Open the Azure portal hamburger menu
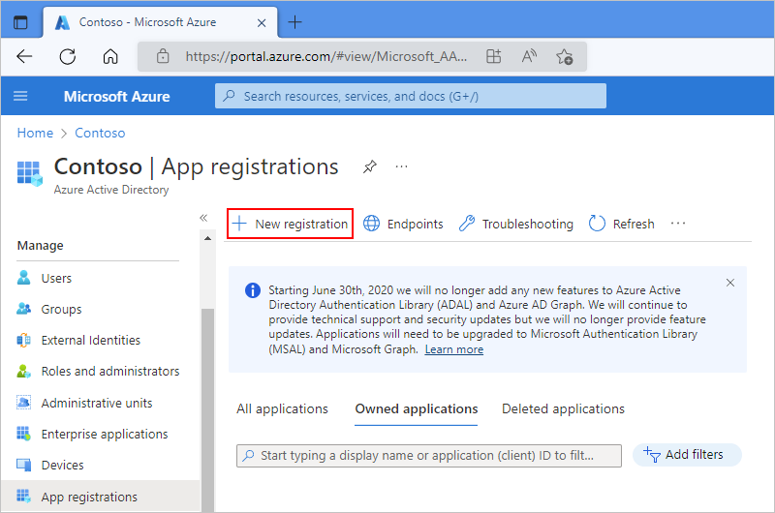The image size is (775, 513). (x=20, y=96)
